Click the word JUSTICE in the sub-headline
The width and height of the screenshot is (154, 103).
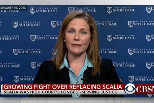coord(109,92)
